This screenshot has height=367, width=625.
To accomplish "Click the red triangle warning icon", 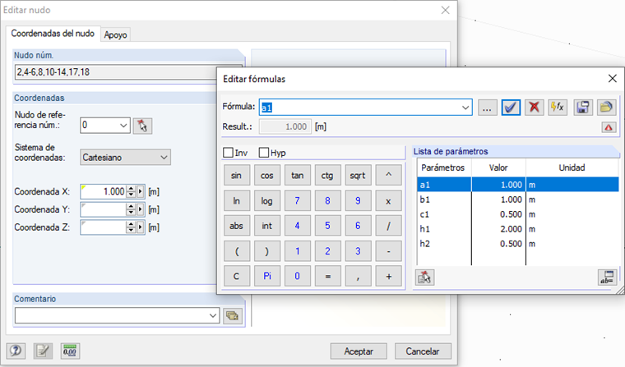I will coord(608,127).
